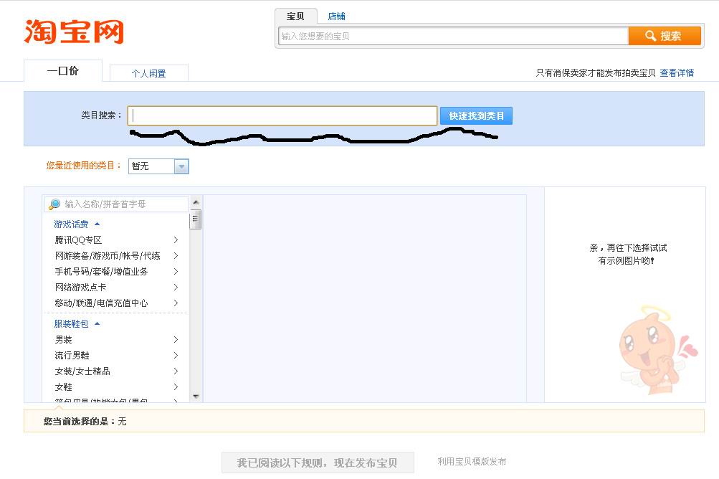Click the Taobao mascot image
The image size is (719, 479).
(659, 350)
